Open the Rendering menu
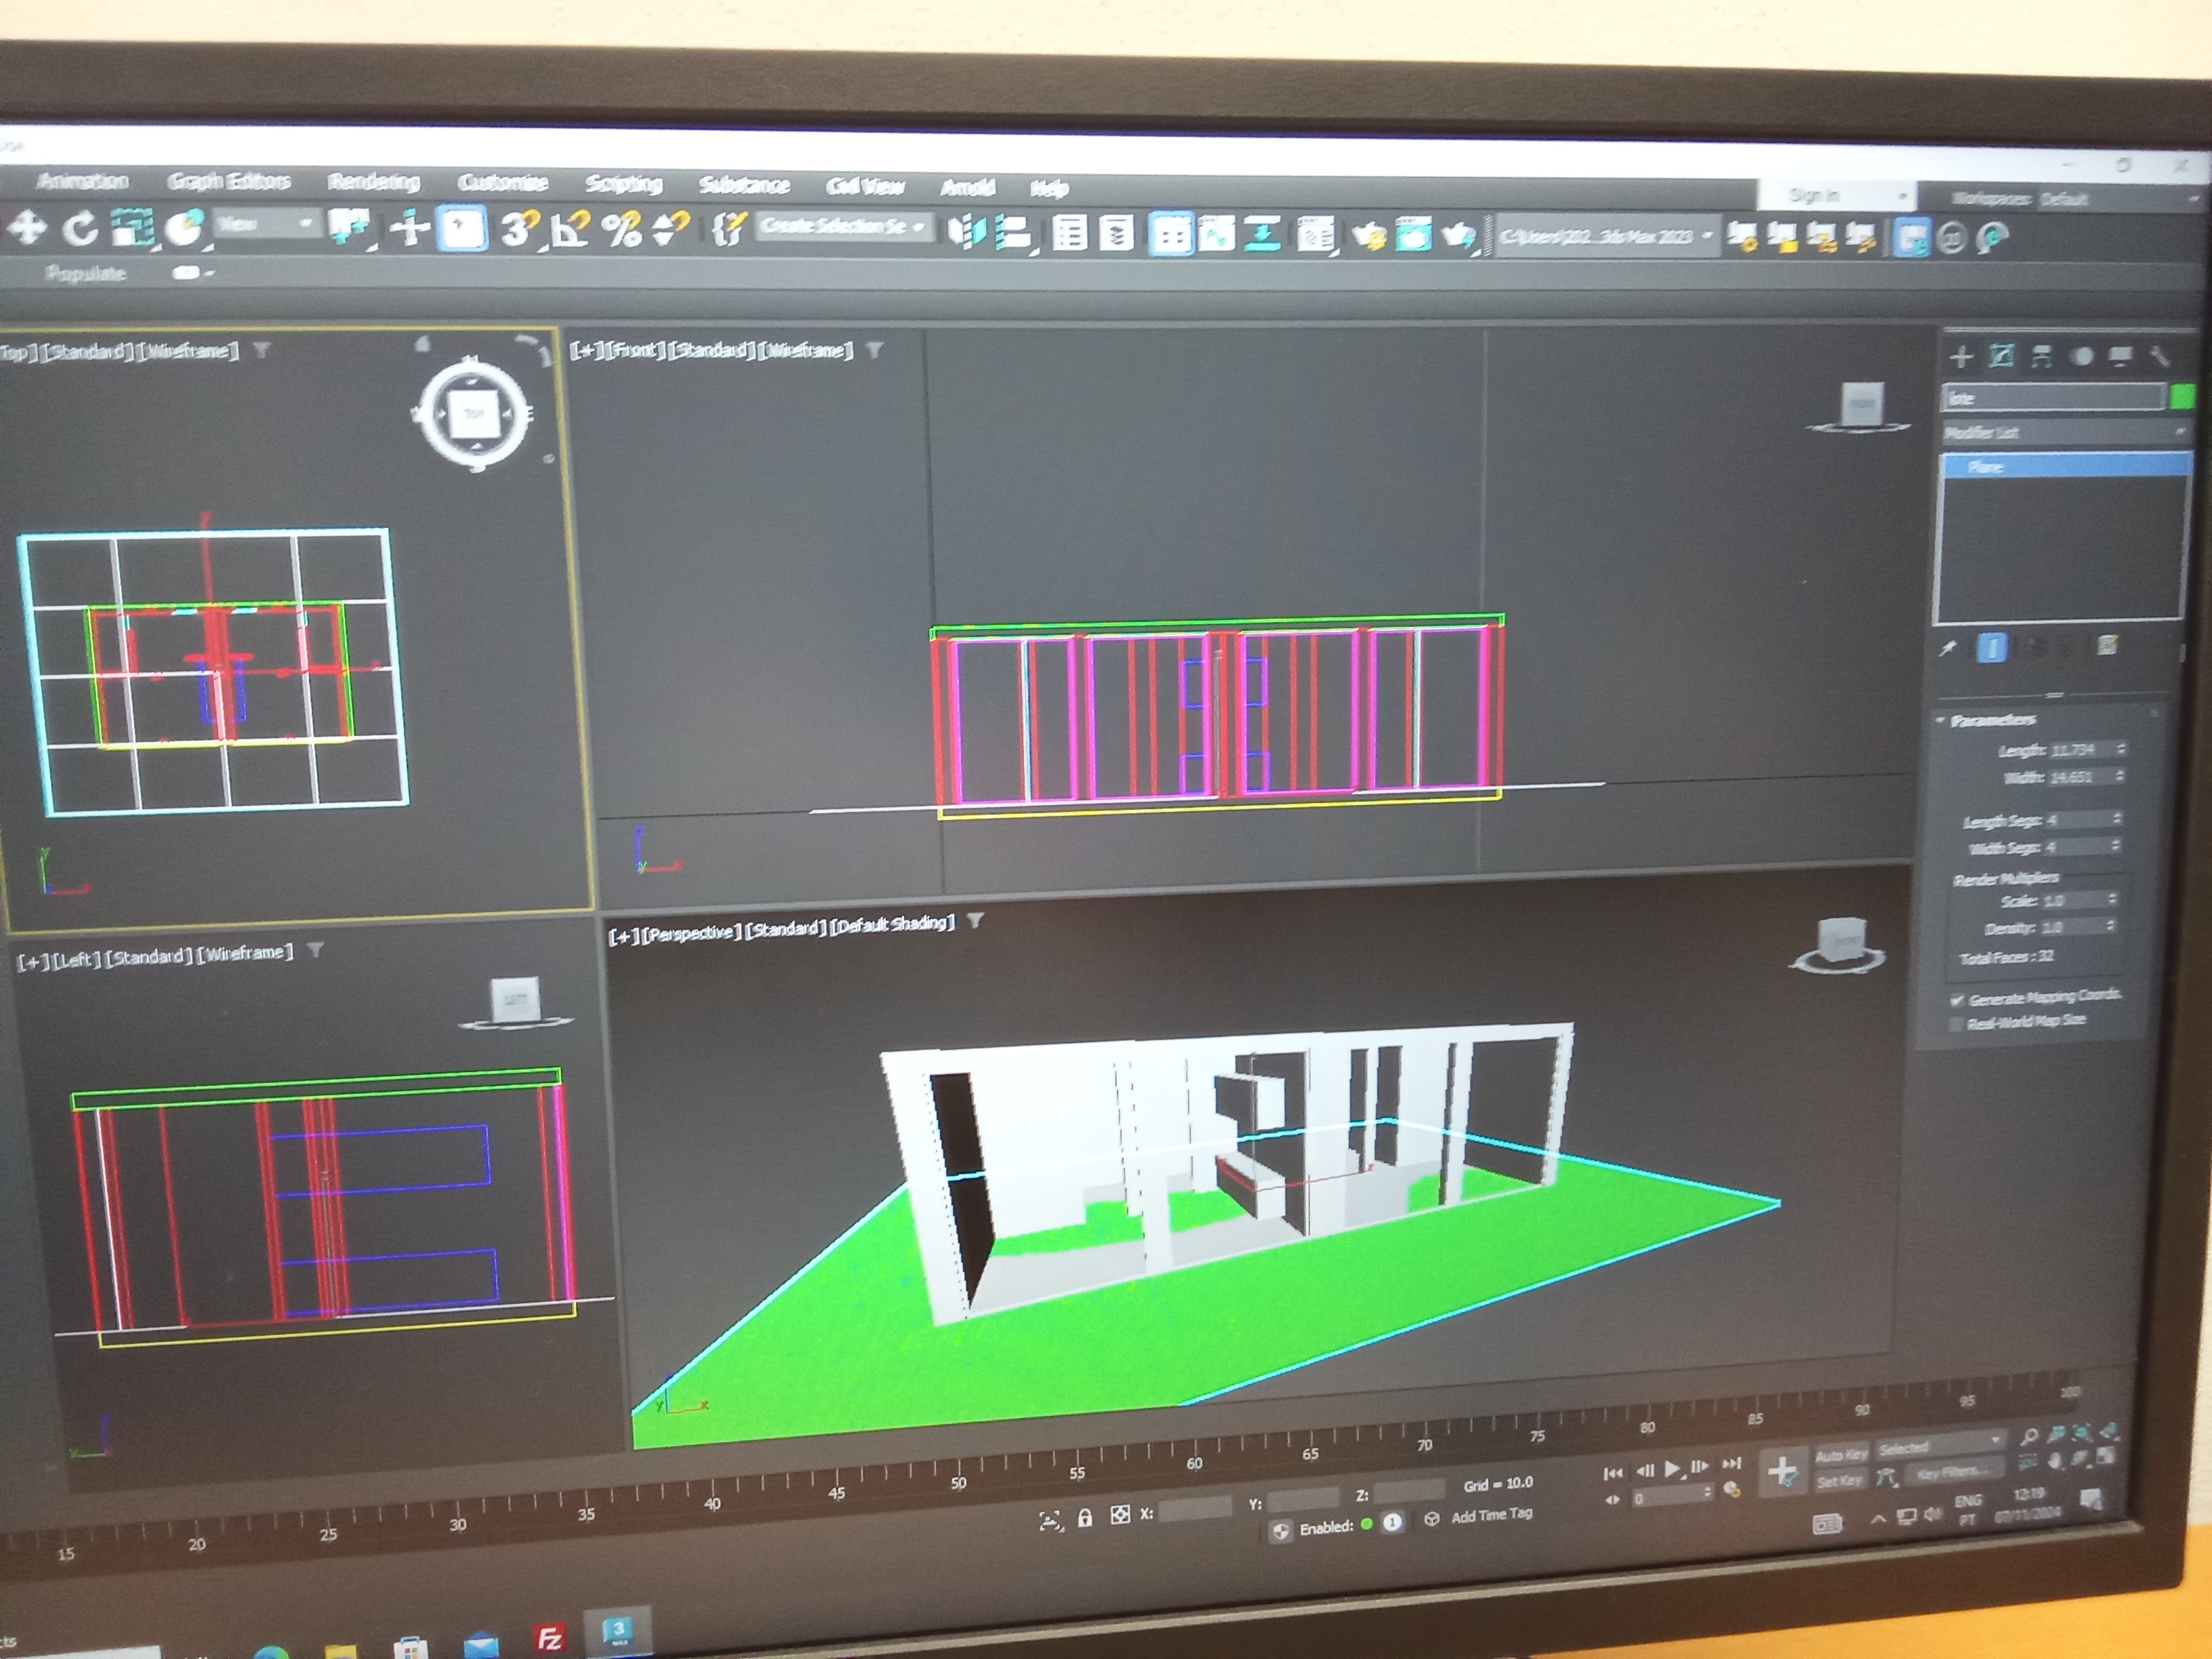The width and height of the screenshot is (2212, 1659). 374,182
